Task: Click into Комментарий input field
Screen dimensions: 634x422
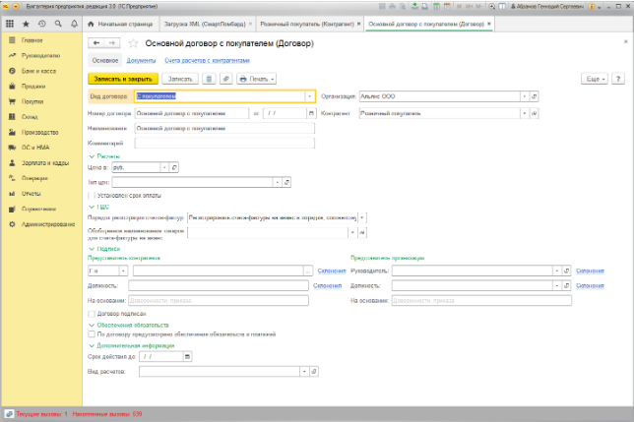Action: click(x=224, y=143)
